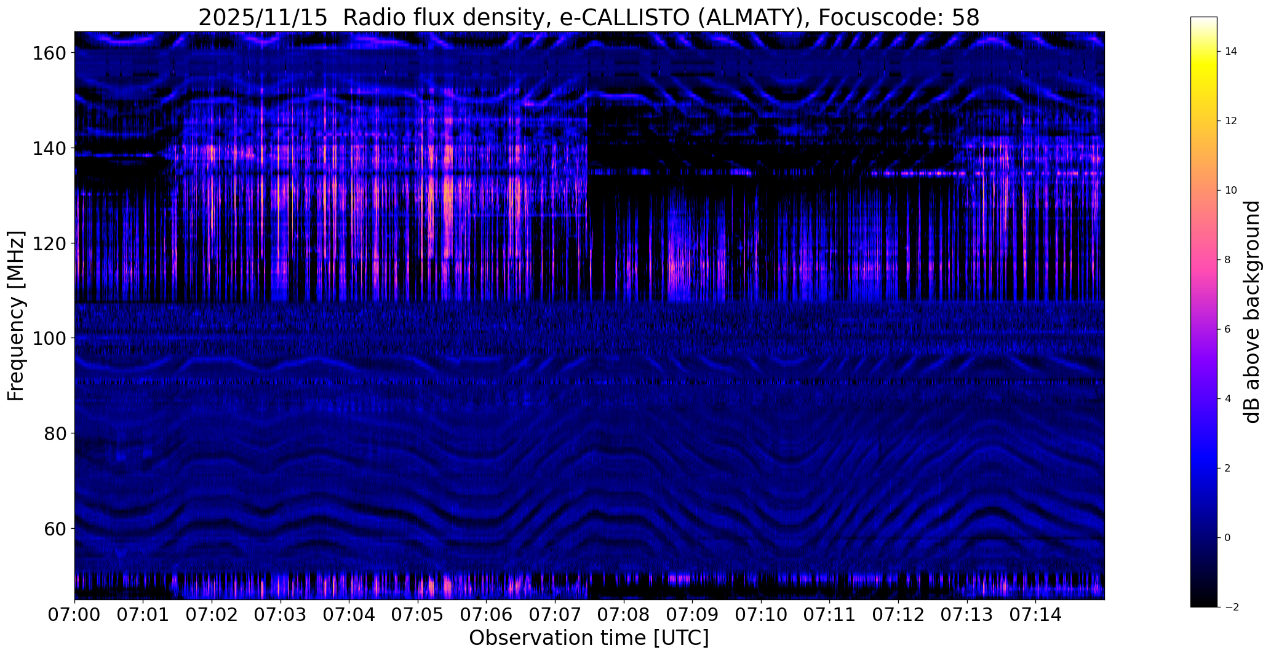Click the colorbar tick label 0
This screenshot has width=1271, height=656.
(1228, 538)
